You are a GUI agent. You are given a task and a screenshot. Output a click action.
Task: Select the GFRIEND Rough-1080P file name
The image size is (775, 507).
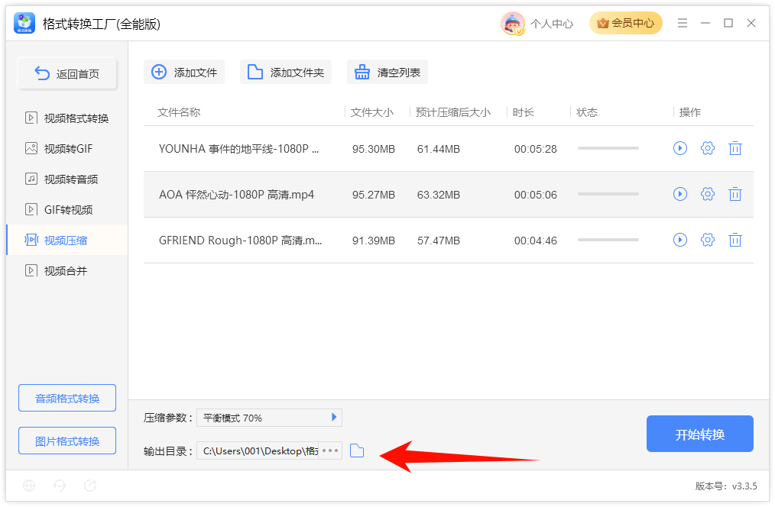tap(240, 241)
